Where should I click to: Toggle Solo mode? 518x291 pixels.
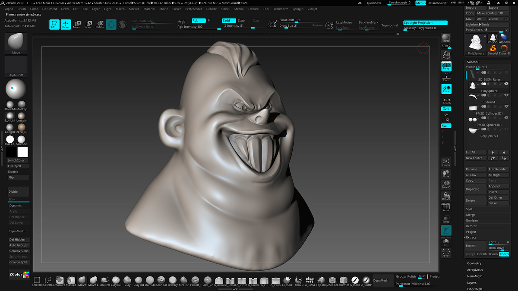click(446, 241)
